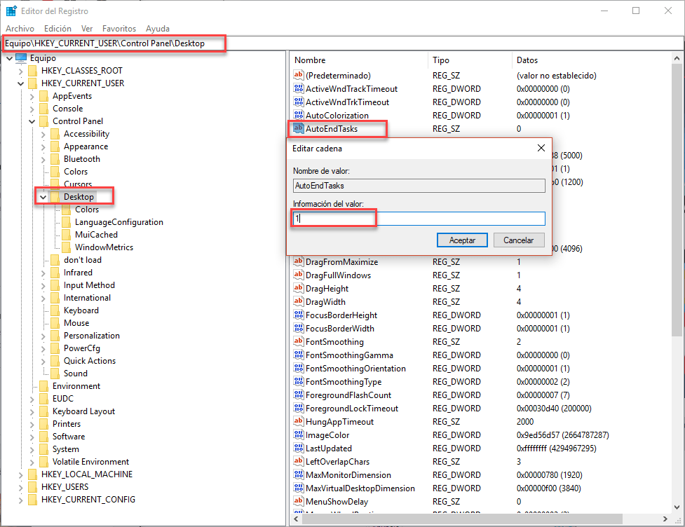
Task: Click the Información del valor text field
Action: coord(419,219)
